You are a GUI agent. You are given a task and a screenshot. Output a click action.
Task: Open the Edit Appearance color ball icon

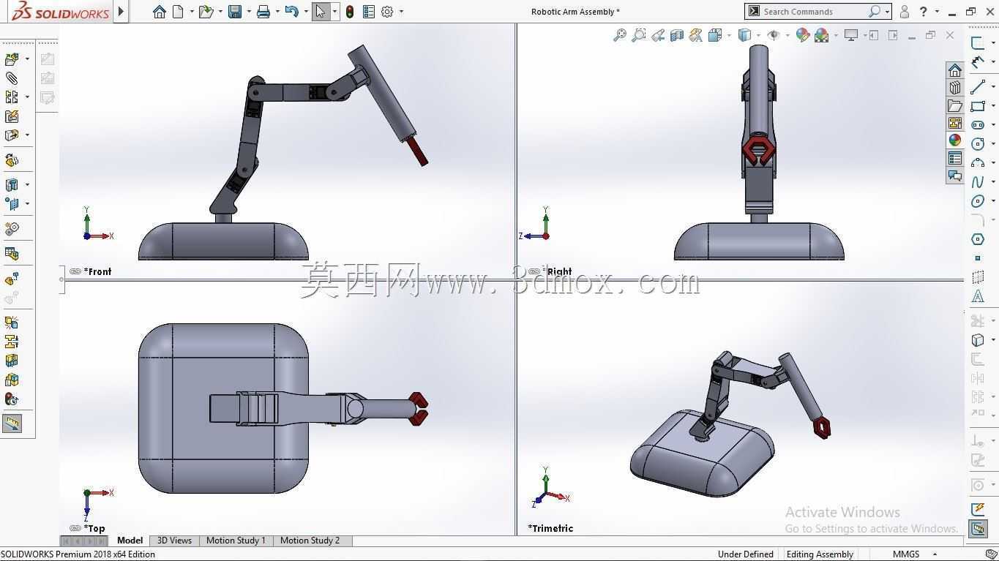[x=803, y=35]
